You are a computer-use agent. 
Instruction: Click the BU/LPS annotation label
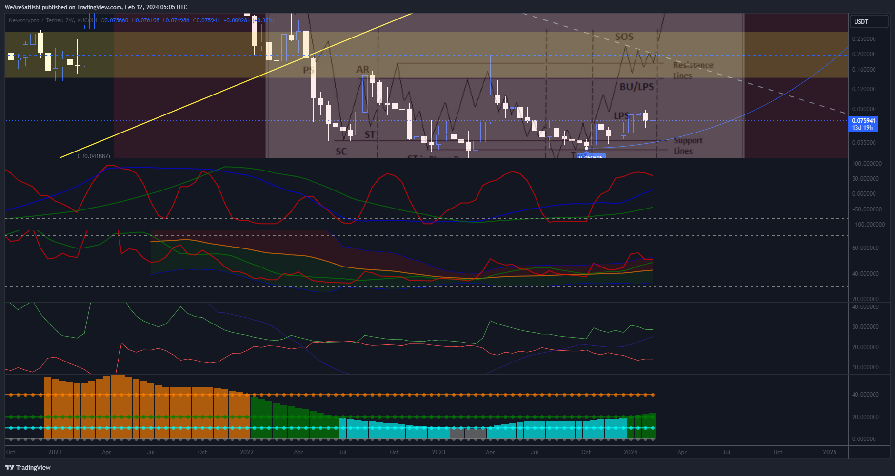pyautogui.click(x=636, y=87)
